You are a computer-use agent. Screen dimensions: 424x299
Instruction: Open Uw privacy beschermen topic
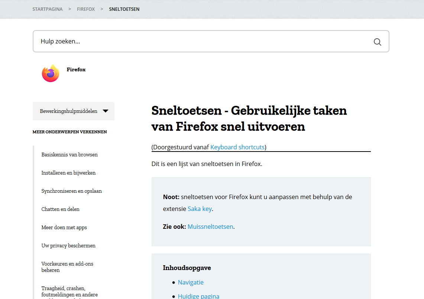click(68, 246)
